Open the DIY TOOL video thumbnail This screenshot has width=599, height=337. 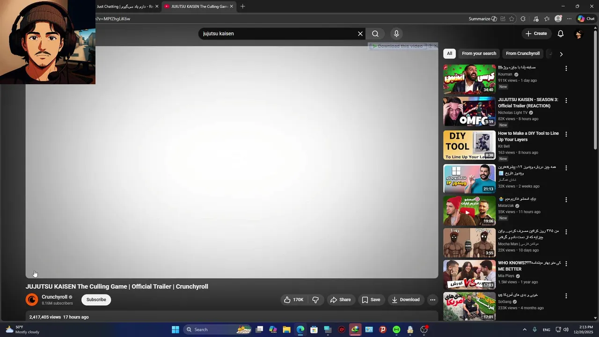coord(469,145)
